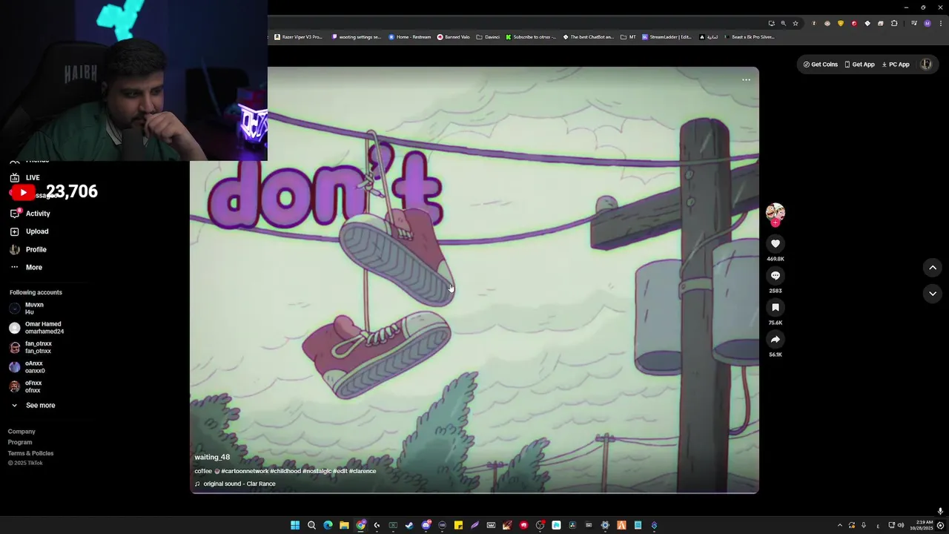Open the comments via speech bubble icon
Viewport: 949px width, 534px height.
[x=776, y=275]
